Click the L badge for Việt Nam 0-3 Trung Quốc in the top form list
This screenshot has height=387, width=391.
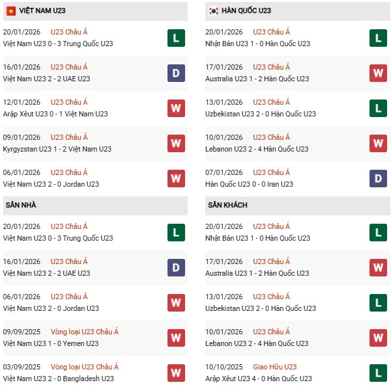click(175, 38)
